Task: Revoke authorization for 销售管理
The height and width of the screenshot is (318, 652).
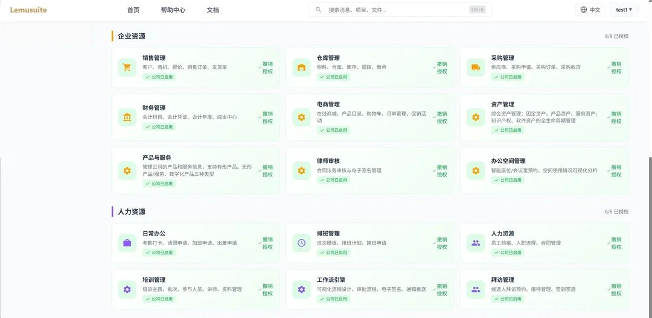Action: coord(267,67)
